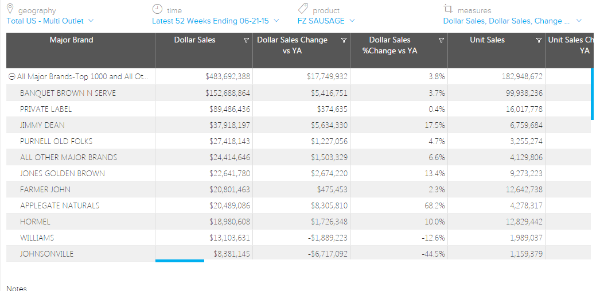Click Unit Sales column header

tap(487, 40)
